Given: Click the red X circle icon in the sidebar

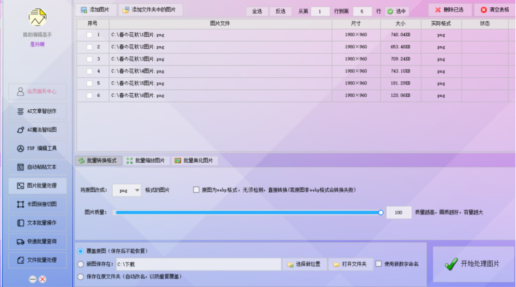Looking at the screenshot, I should 43,279.
